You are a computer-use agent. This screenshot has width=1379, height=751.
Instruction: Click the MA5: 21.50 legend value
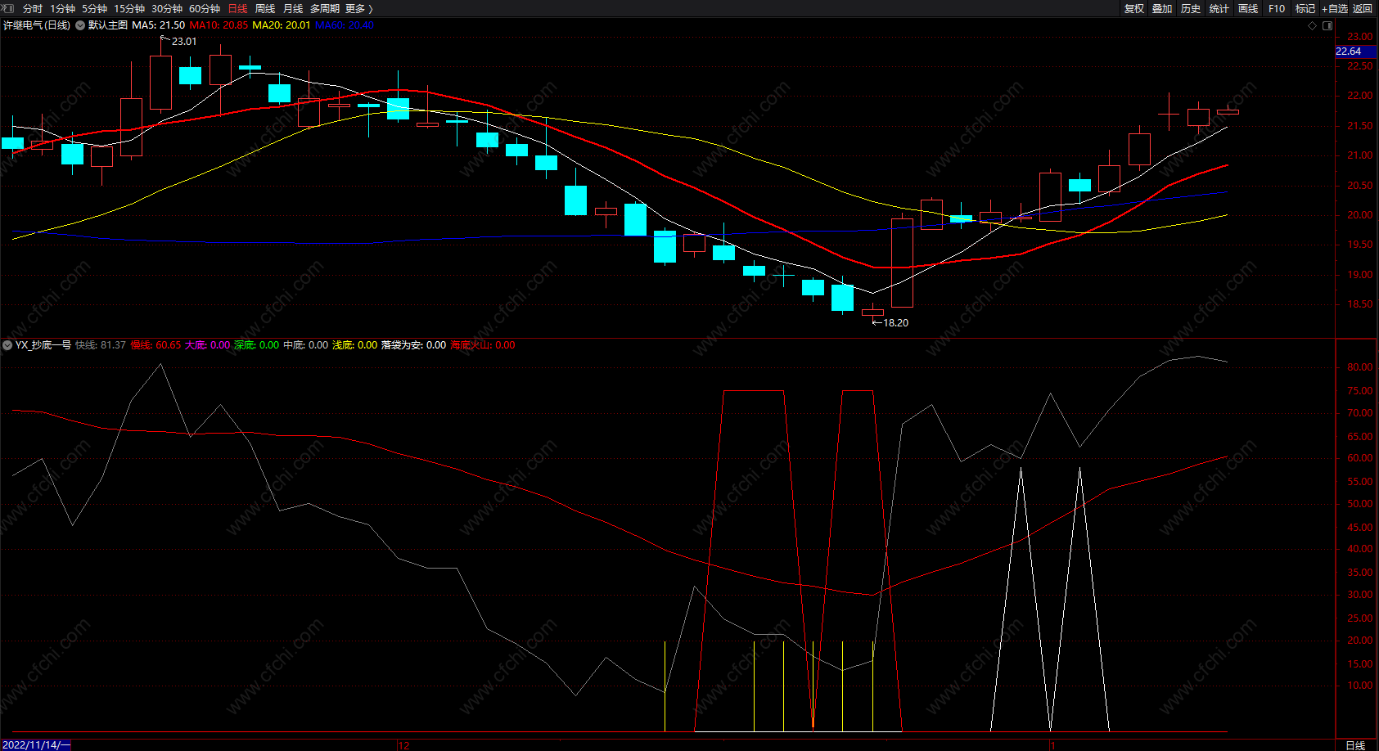159,25
